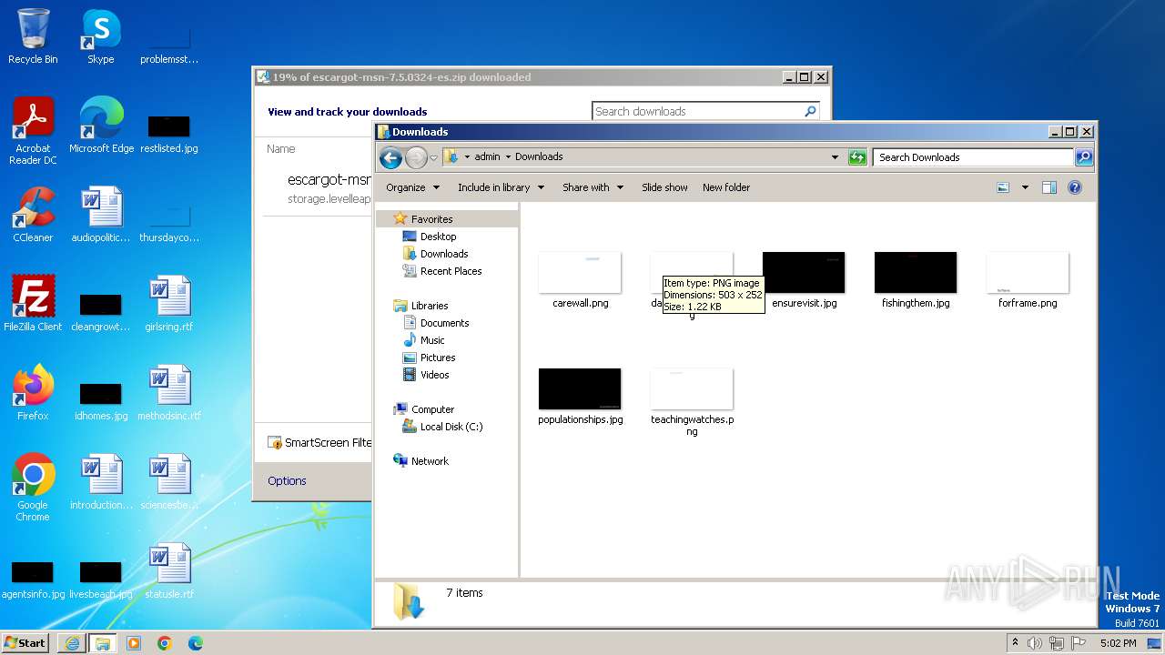Open Recycle Bin desktop icon
This screenshot has width=1165, height=655.
coord(33,36)
